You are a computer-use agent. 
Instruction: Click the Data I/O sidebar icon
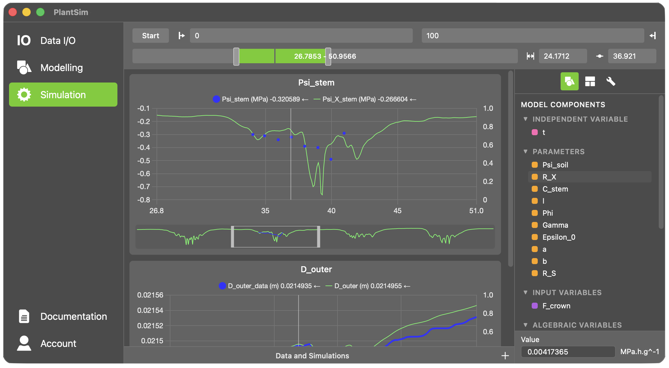[24, 40]
